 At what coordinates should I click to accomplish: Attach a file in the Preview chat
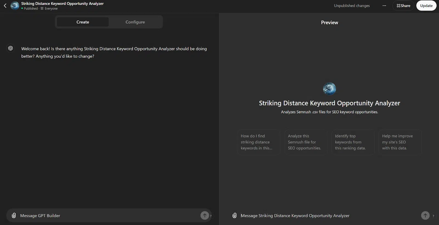234,215
